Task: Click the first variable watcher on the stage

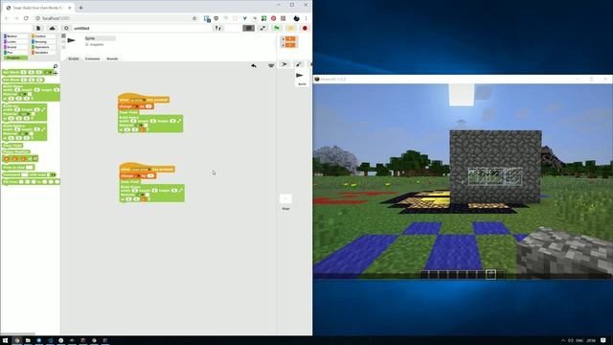Action: pos(289,38)
